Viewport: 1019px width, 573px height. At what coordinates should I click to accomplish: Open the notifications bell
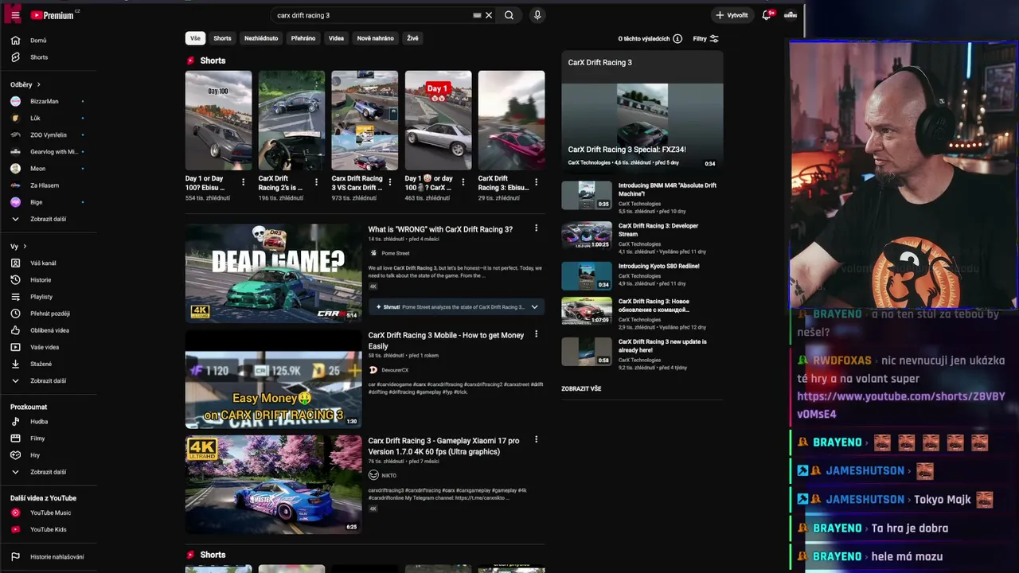767,15
